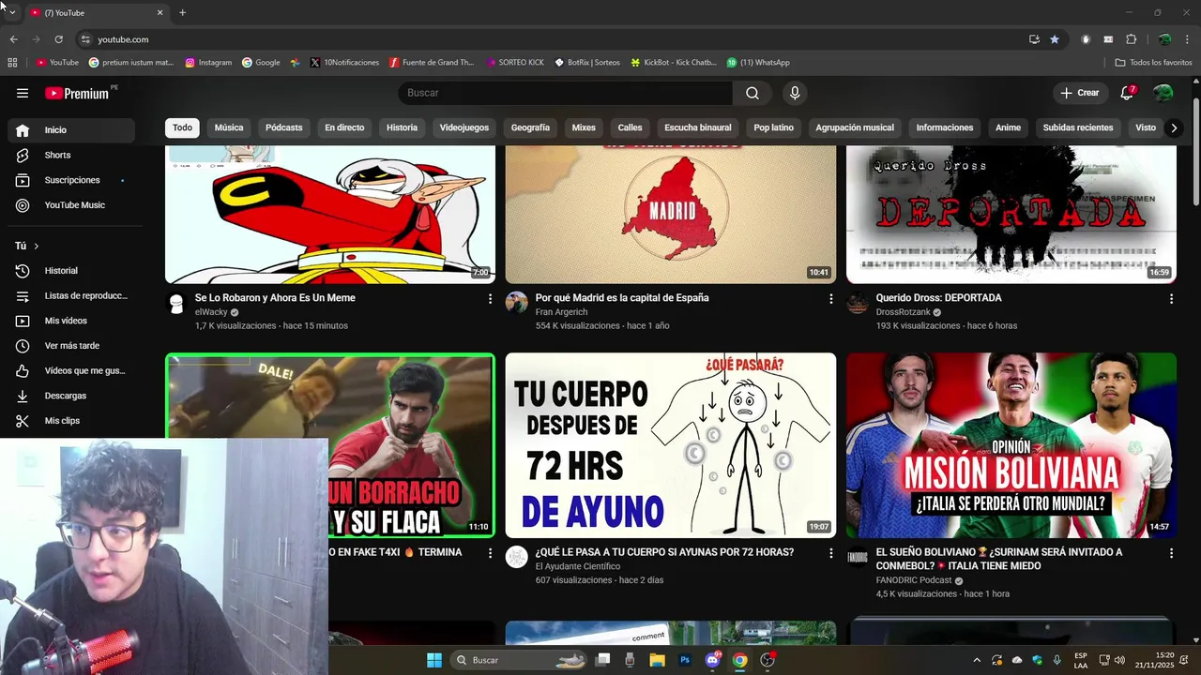This screenshot has height=675, width=1201.
Task: Click the Fran Argerich channel avatar
Action: [x=517, y=302]
